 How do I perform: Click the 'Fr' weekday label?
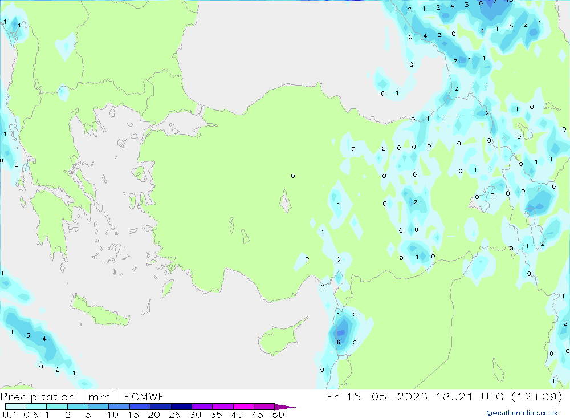click(332, 396)
